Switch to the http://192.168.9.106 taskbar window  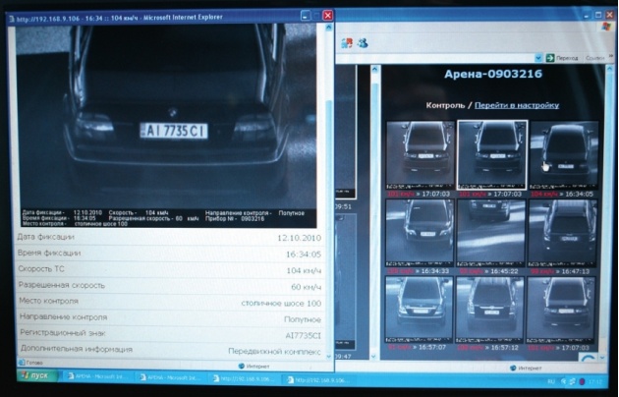(244, 376)
